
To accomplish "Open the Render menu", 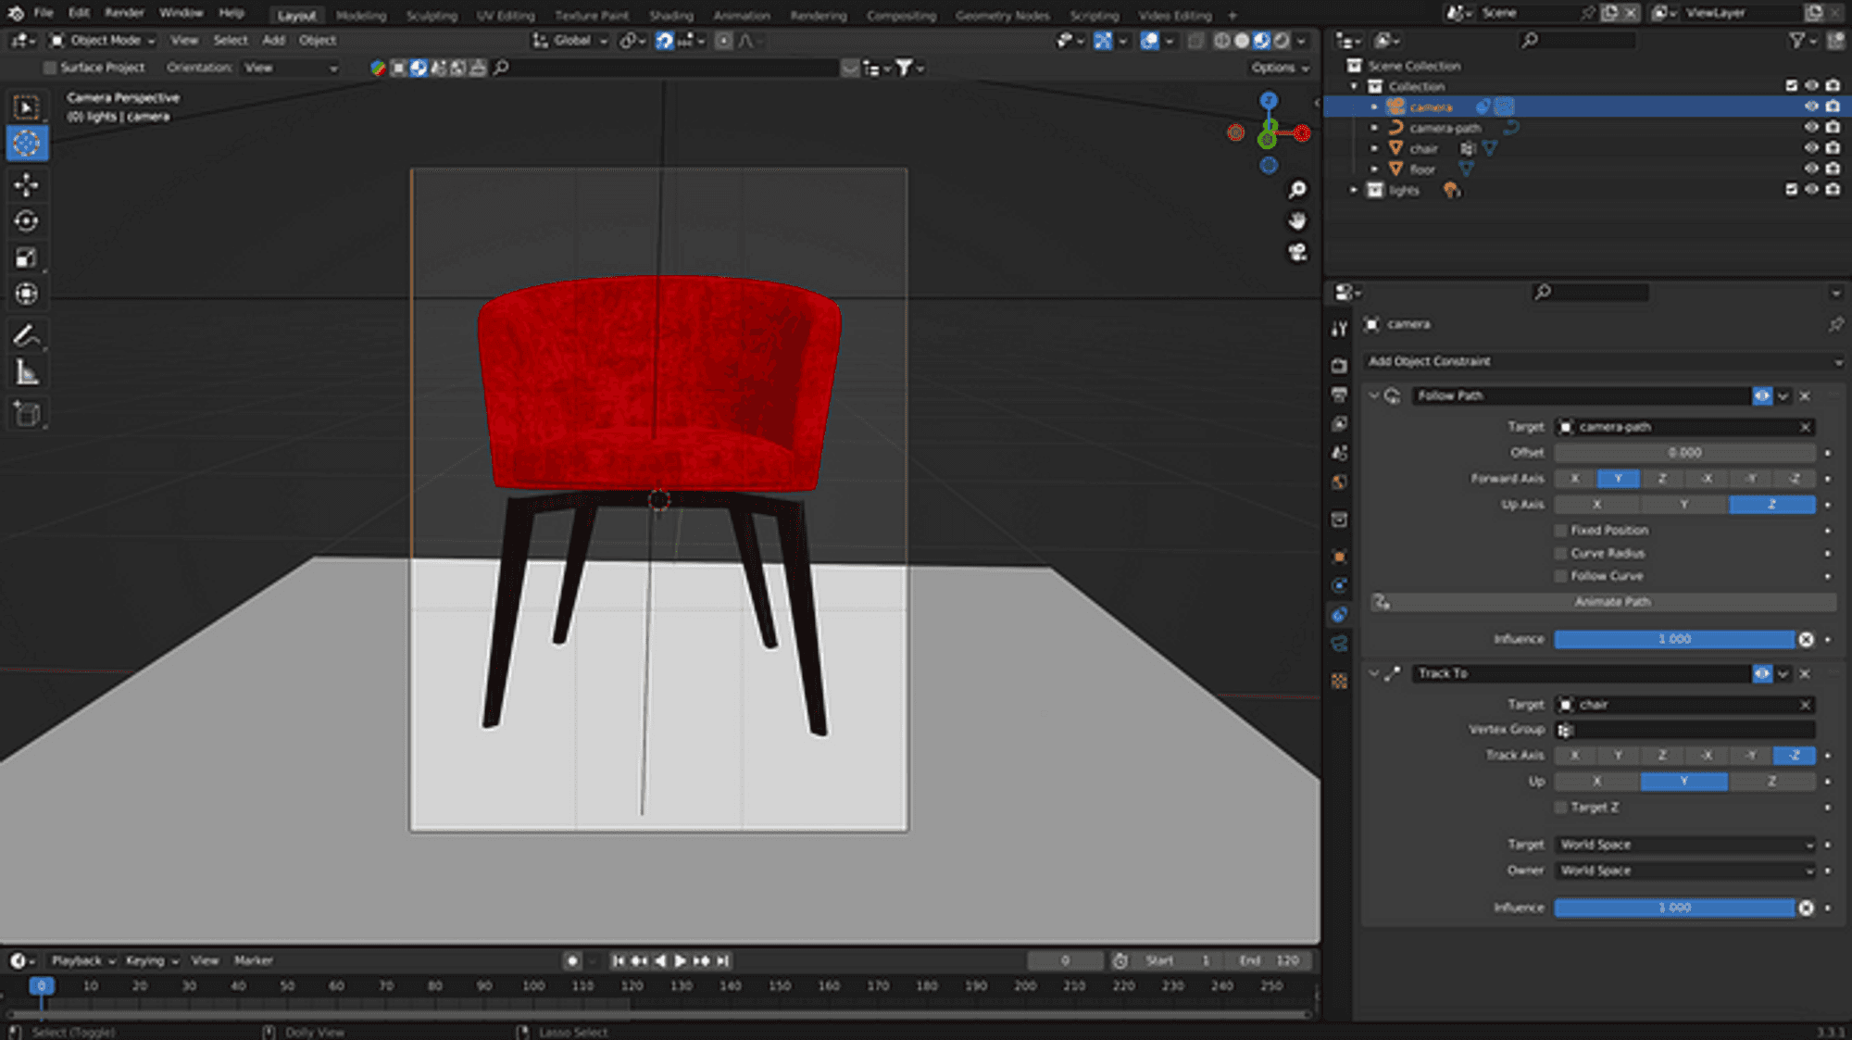I will click(x=123, y=12).
